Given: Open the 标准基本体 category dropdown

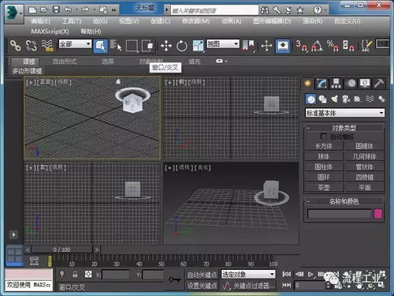Looking at the screenshot, I should [345, 113].
